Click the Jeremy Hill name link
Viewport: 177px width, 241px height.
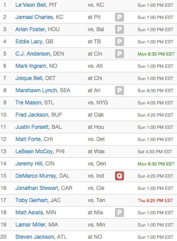29,164
